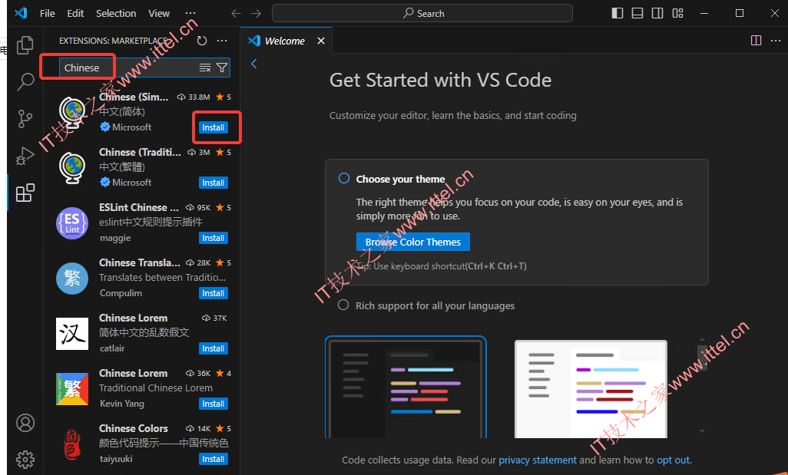Screen dimensions: 788x475
Task: Select Rich support for all your languages step
Action: click(x=343, y=305)
